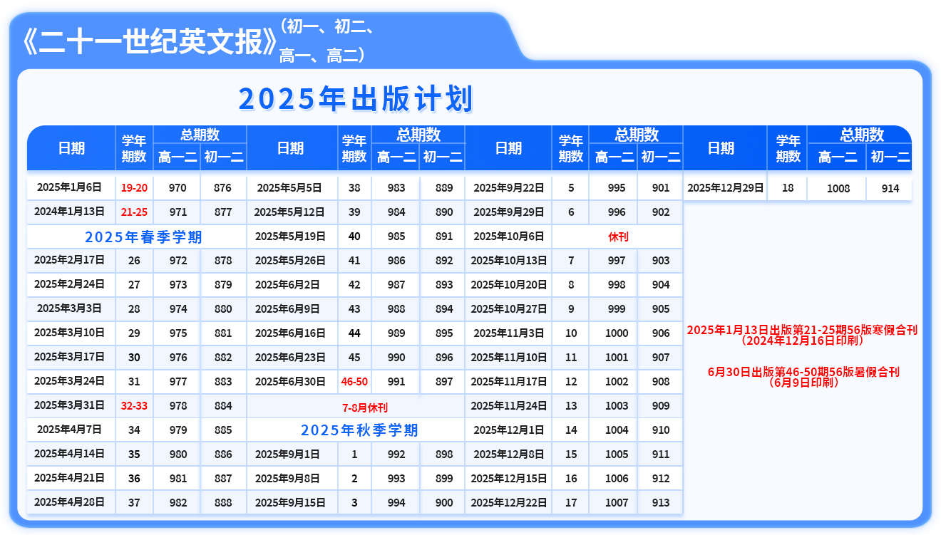
Task: Select the "2025年秋季学期" section label
Action: [359, 430]
